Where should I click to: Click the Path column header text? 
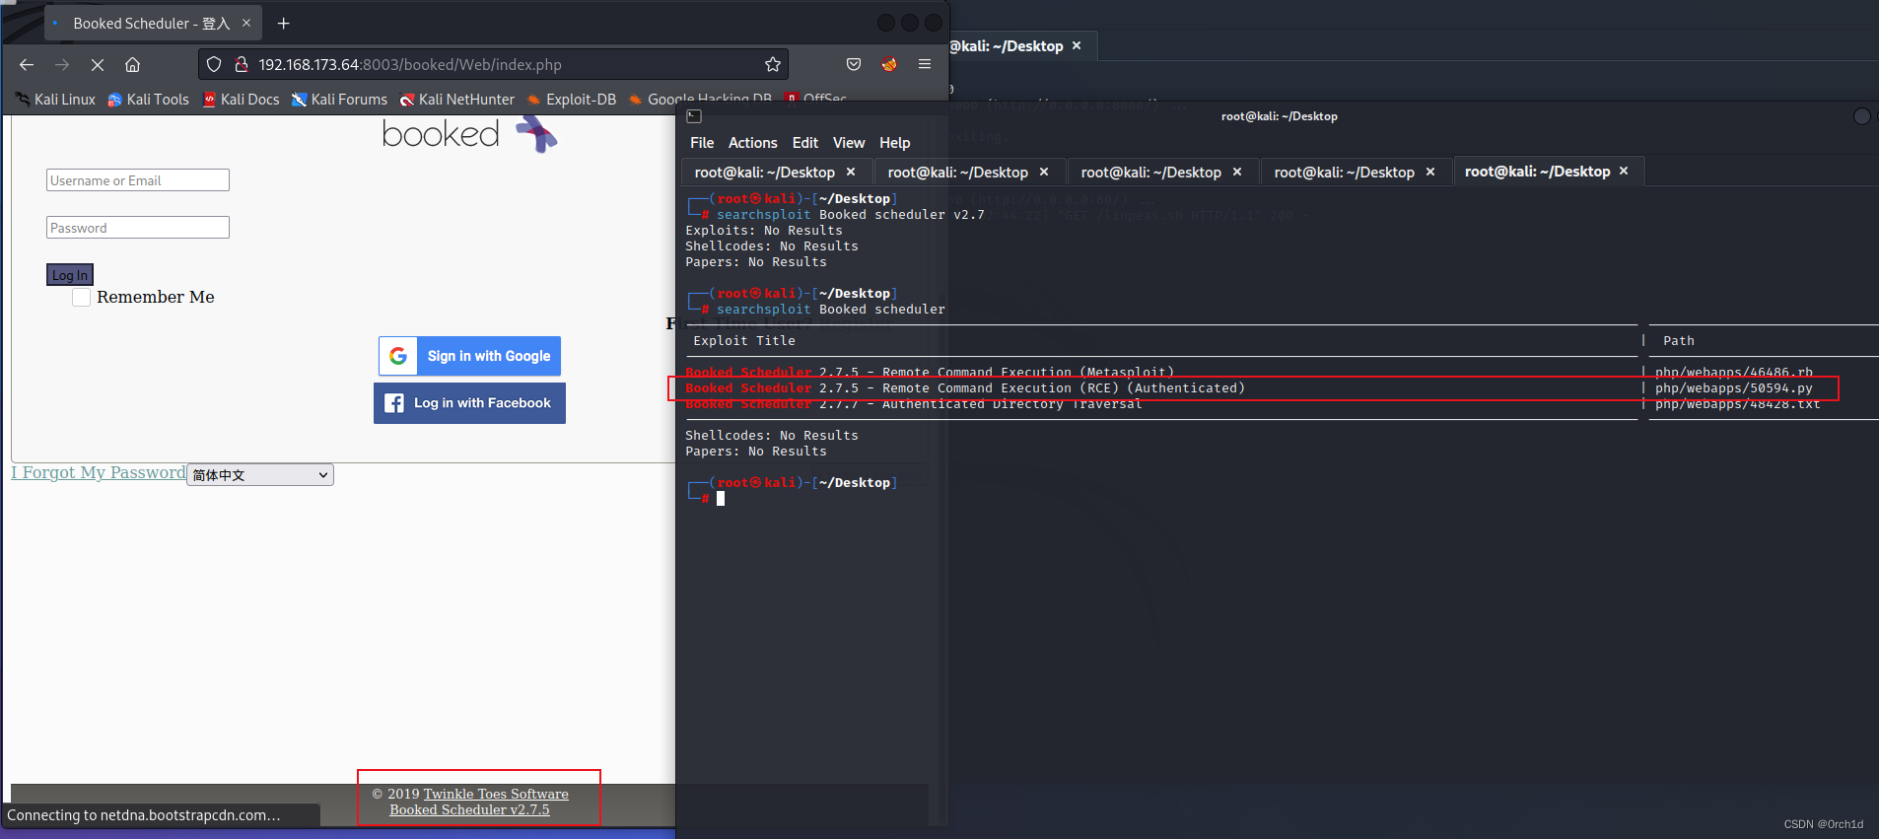[1679, 341]
